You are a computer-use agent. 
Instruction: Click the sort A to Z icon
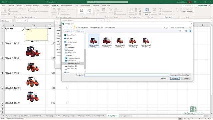coord(98,10)
